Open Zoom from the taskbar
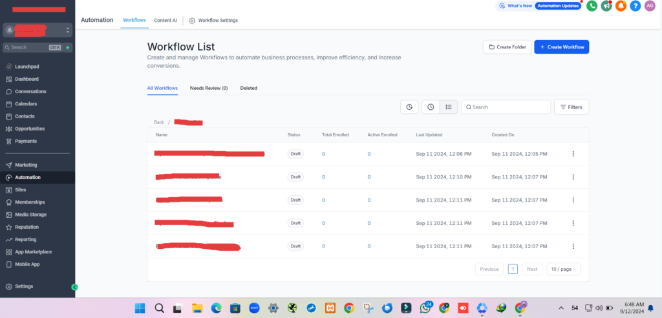 pos(254,308)
